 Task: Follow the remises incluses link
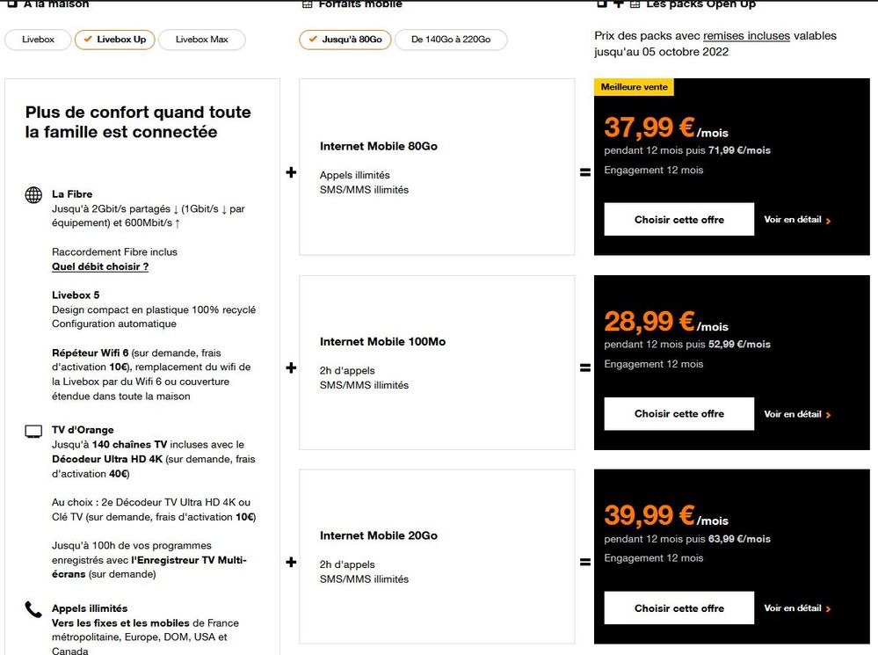tap(746, 36)
